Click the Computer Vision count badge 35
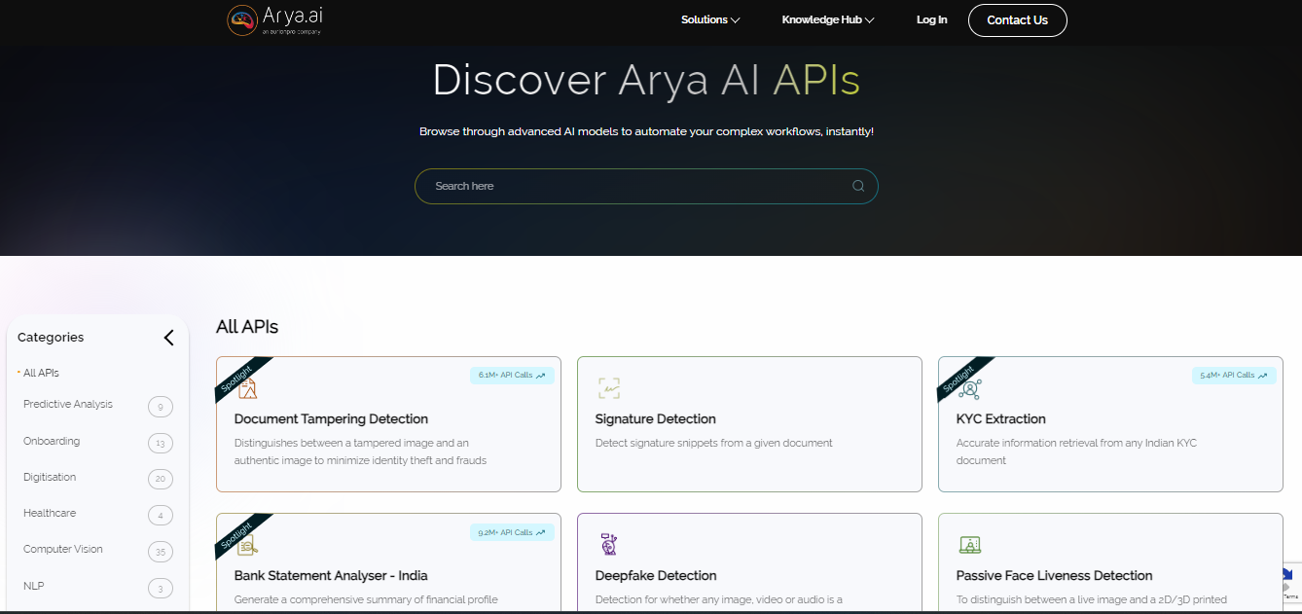Image resolution: width=1302 pixels, height=614 pixels. tap(161, 552)
